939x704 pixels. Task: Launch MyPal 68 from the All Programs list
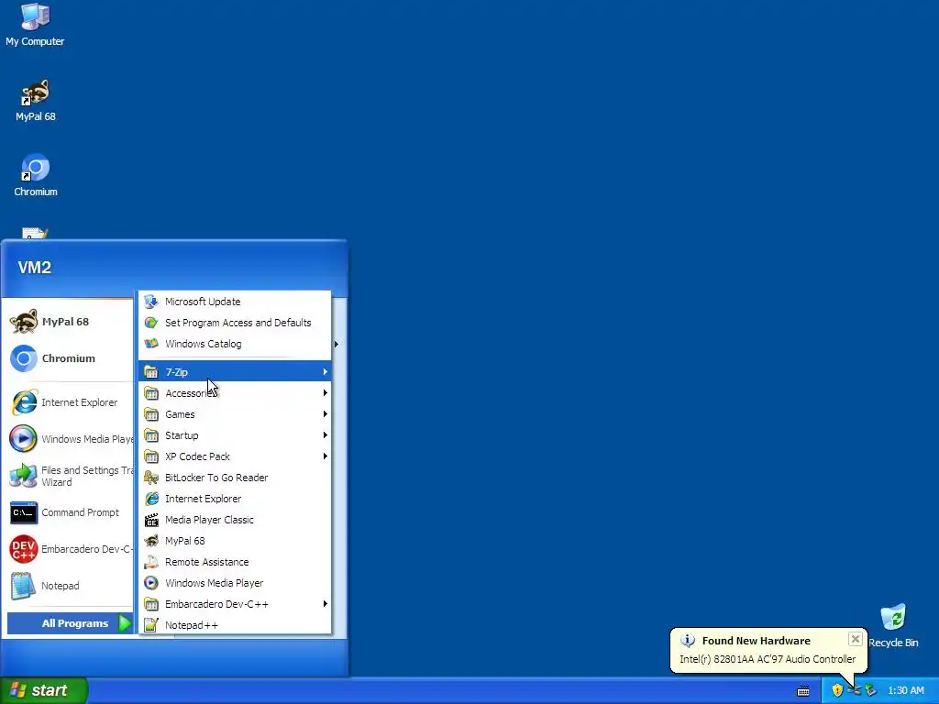(x=235, y=541)
